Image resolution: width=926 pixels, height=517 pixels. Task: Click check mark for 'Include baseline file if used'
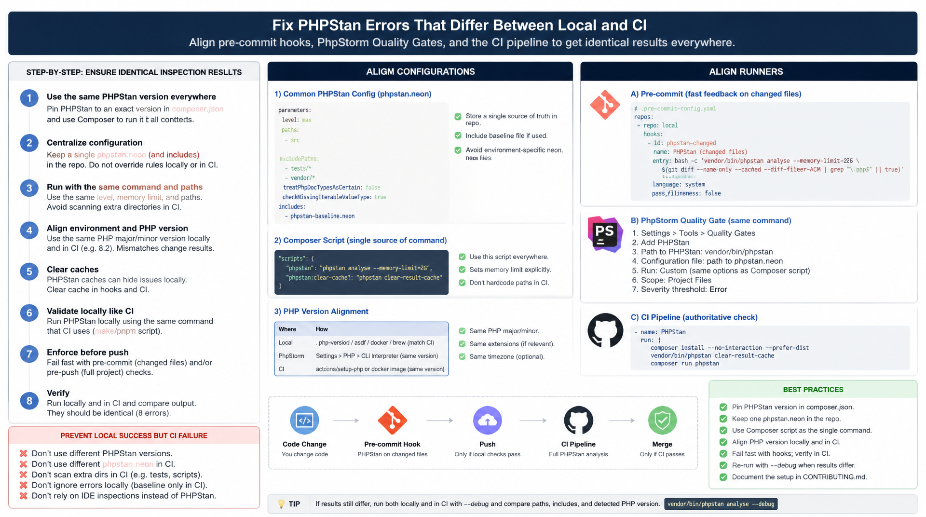pyautogui.click(x=458, y=136)
